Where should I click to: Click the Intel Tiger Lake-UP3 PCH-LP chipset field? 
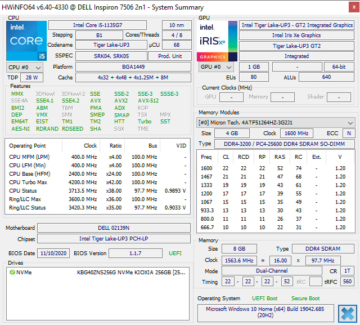[x=114, y=239]
